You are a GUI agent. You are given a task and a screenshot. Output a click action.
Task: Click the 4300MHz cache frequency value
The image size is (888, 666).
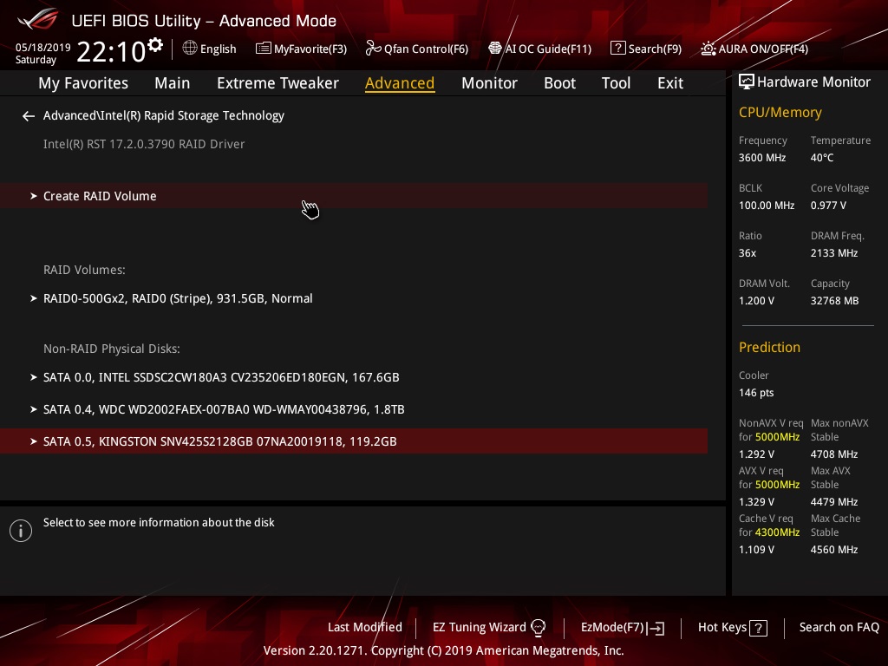click(x=778, y=532)
